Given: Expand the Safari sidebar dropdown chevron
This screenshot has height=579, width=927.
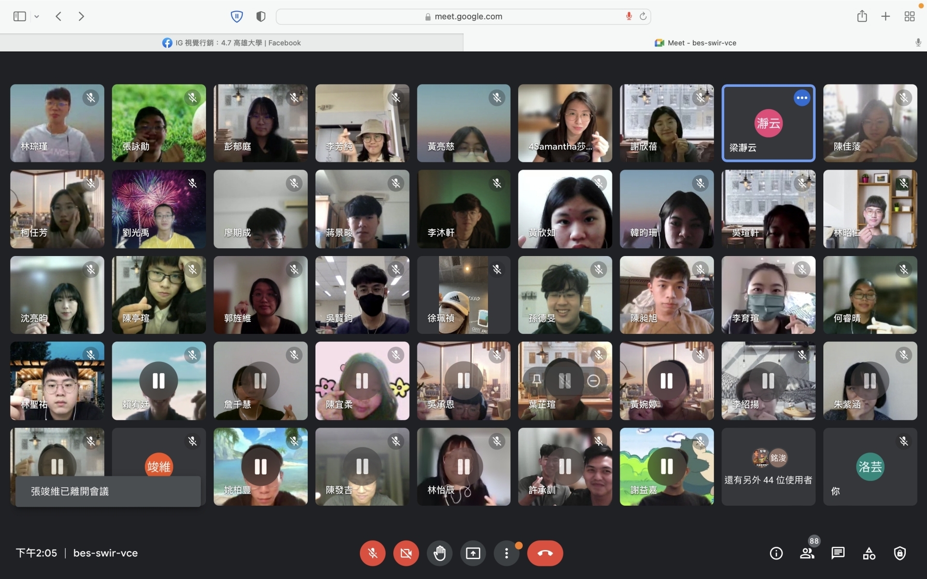Looking at the screenshot, I should (37, 16).
